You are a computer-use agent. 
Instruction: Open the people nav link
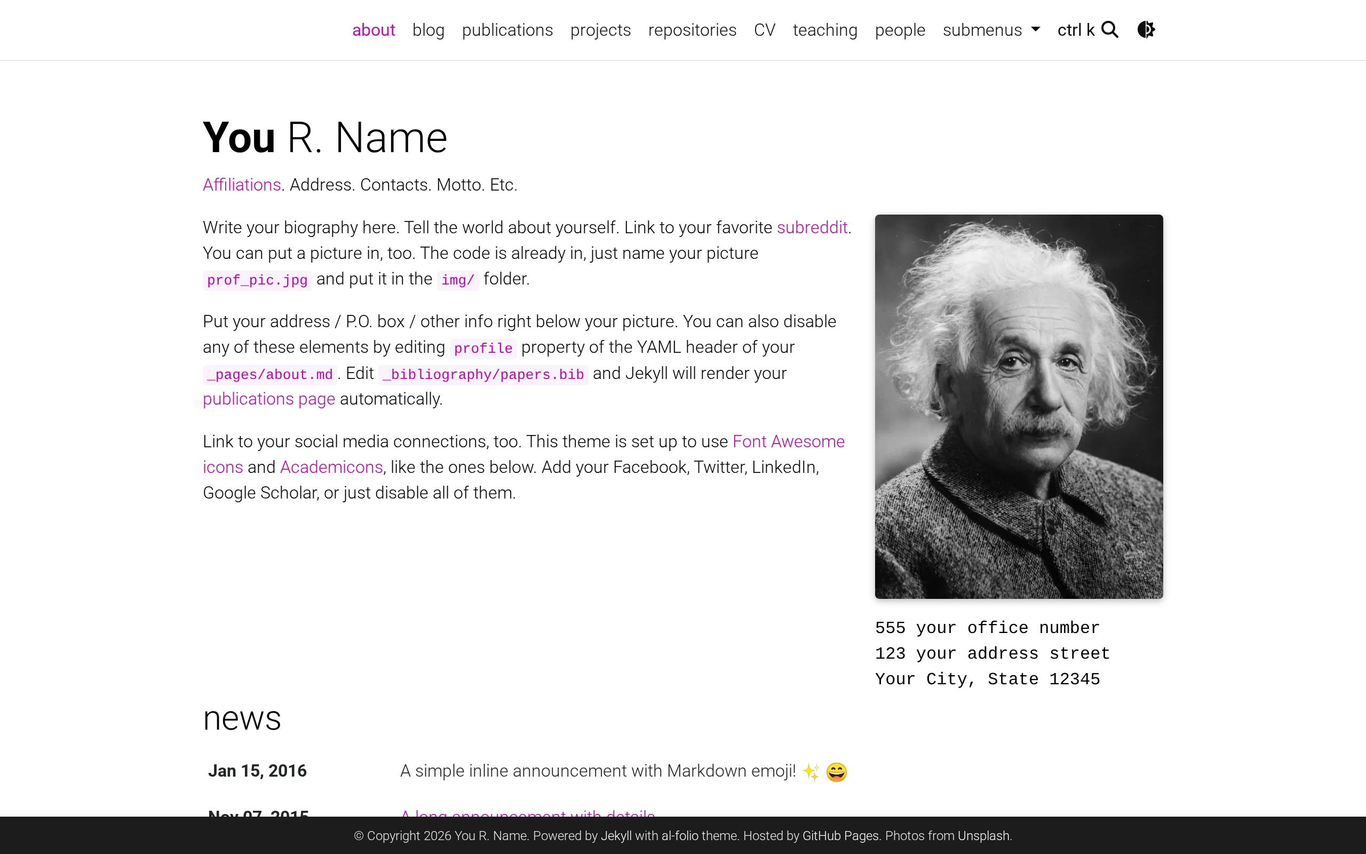pyautogui.click(x=900, y=30)
